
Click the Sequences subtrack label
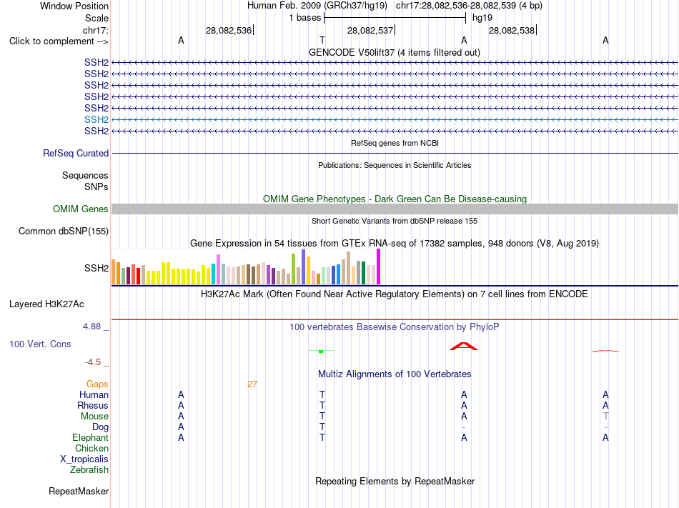pos(85,175)
